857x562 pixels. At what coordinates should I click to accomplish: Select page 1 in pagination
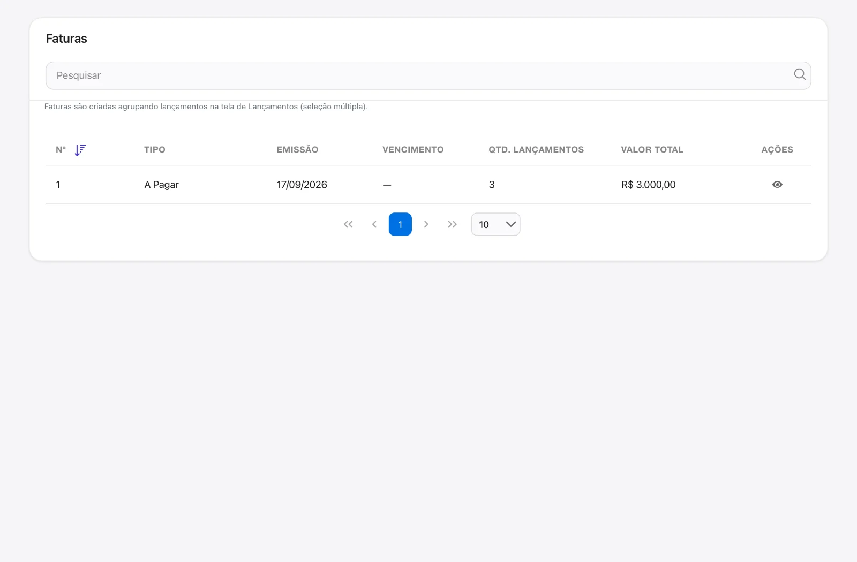point(400,224)
